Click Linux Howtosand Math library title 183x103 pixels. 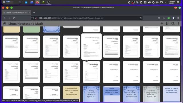click(x=26, y=23)
